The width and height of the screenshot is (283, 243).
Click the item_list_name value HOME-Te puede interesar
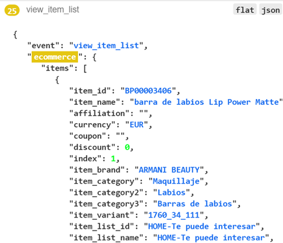(x=211, y=238)
